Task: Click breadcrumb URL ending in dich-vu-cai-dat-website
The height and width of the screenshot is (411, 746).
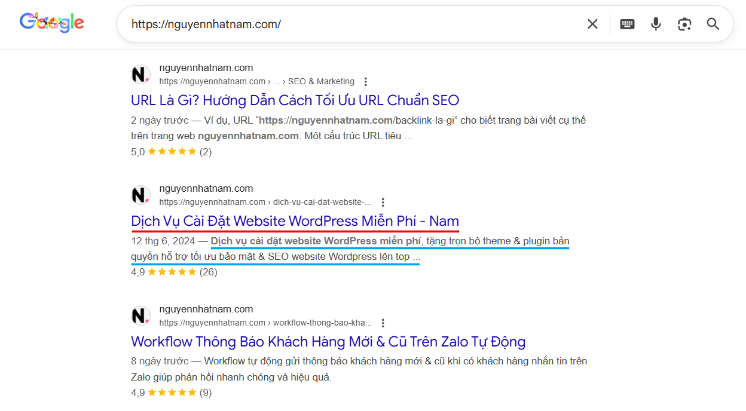Action: 265,203
